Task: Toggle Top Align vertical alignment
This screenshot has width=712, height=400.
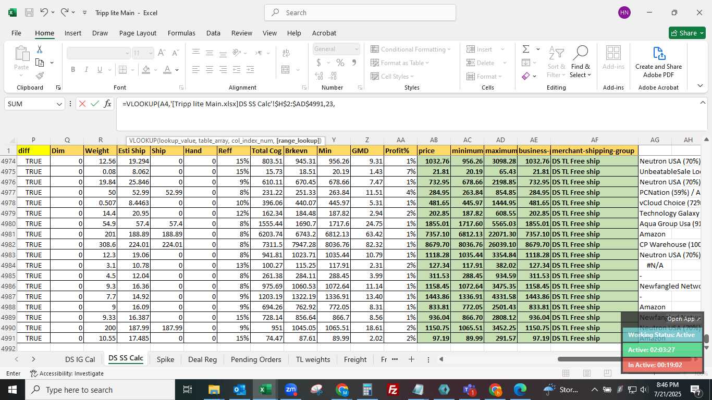Action: pyautogui.click(x=195, y=53)
